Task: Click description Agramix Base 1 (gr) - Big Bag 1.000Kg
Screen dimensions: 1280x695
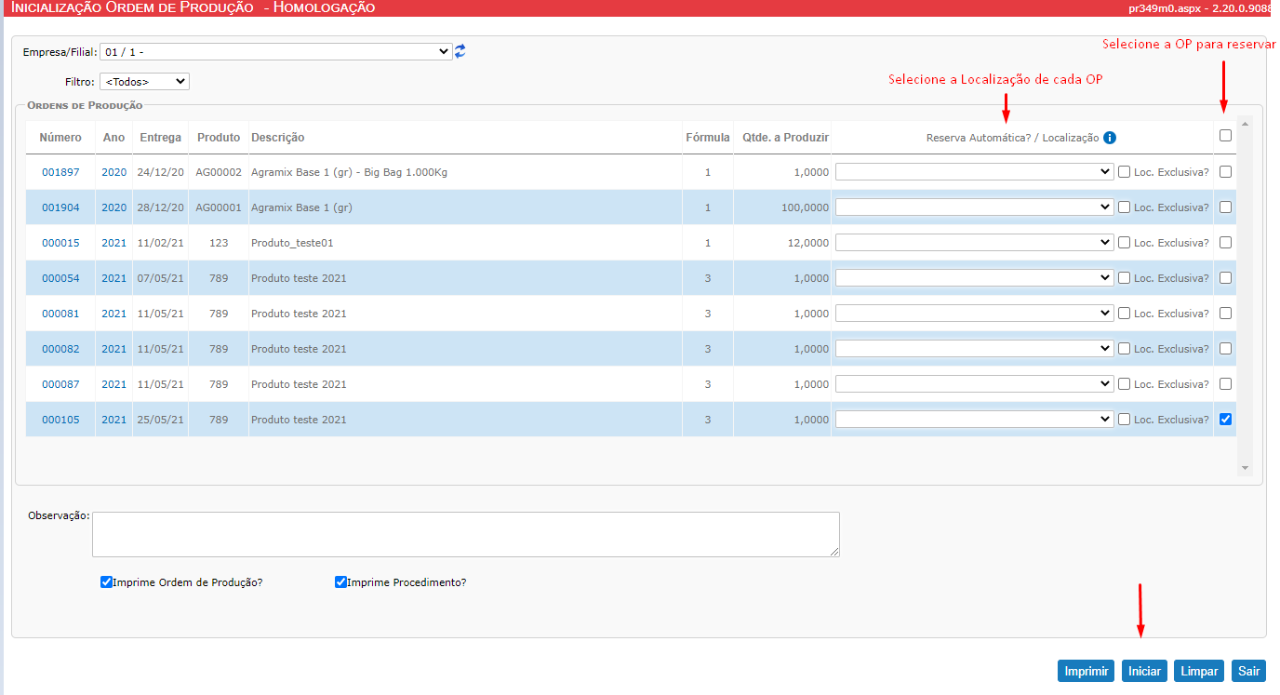Action: click(349, 172)
